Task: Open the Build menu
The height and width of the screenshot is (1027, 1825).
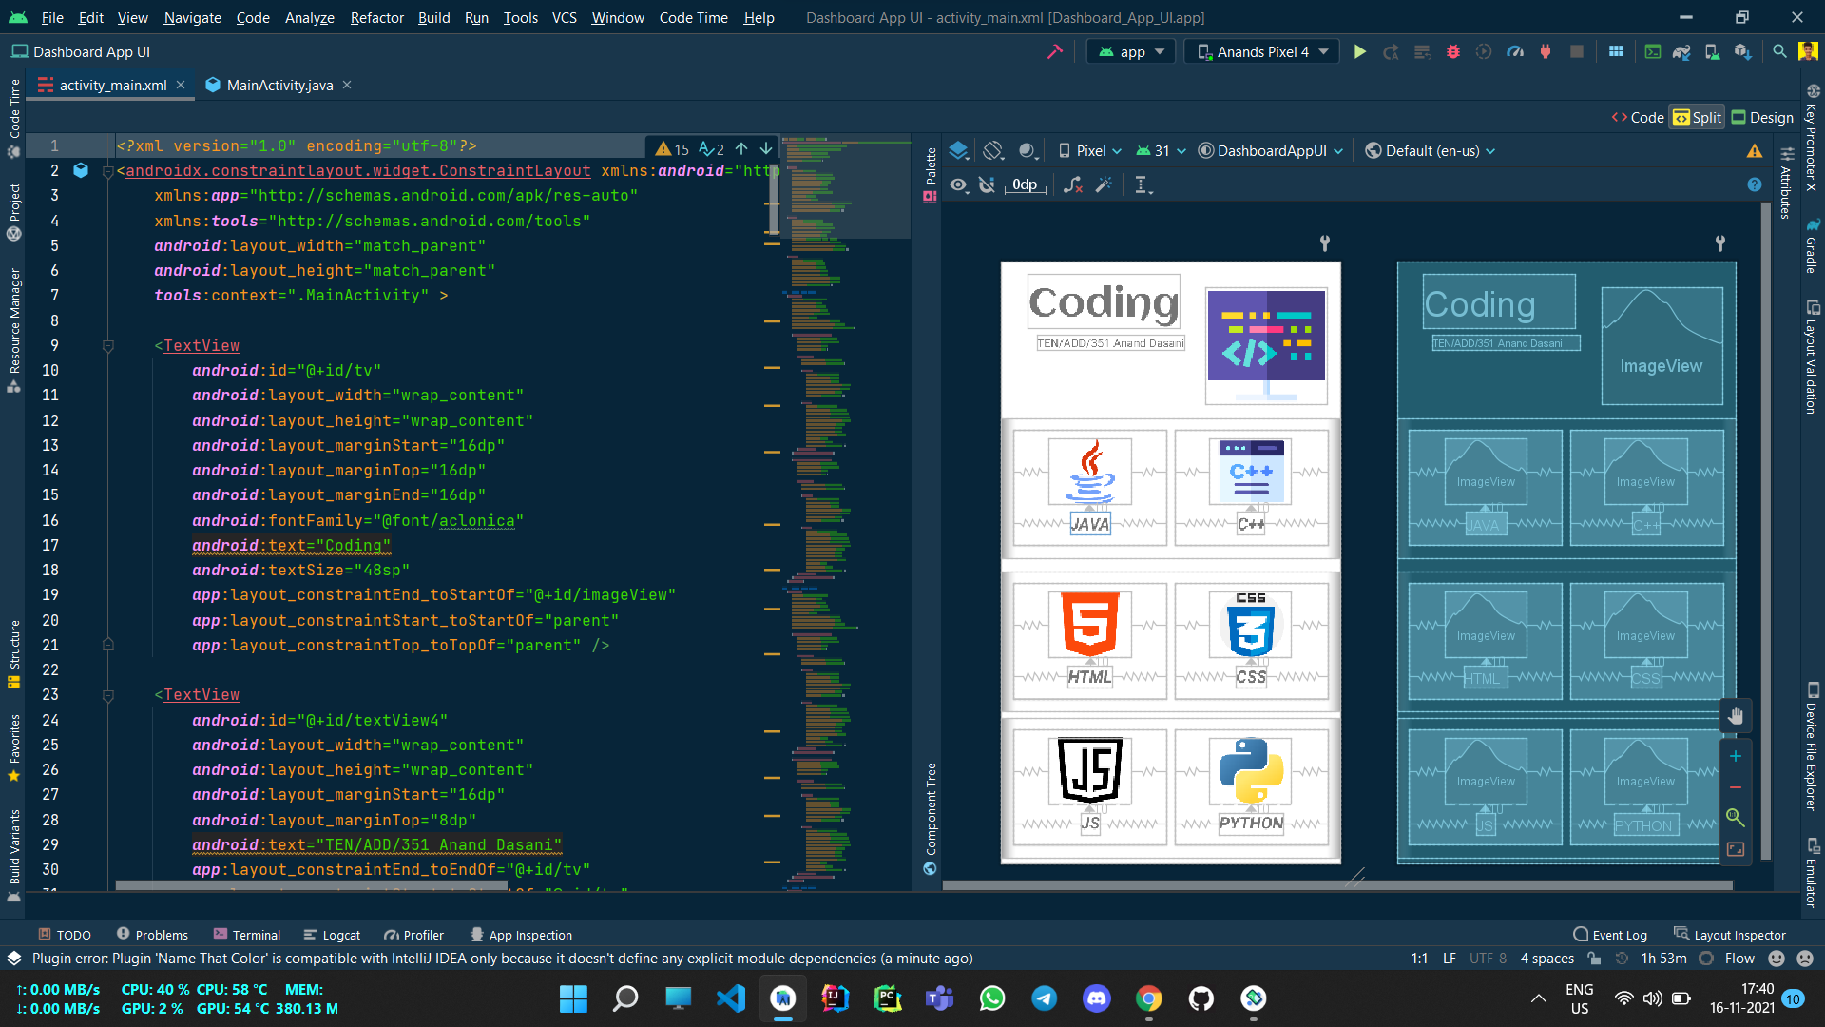Action: 433,17
